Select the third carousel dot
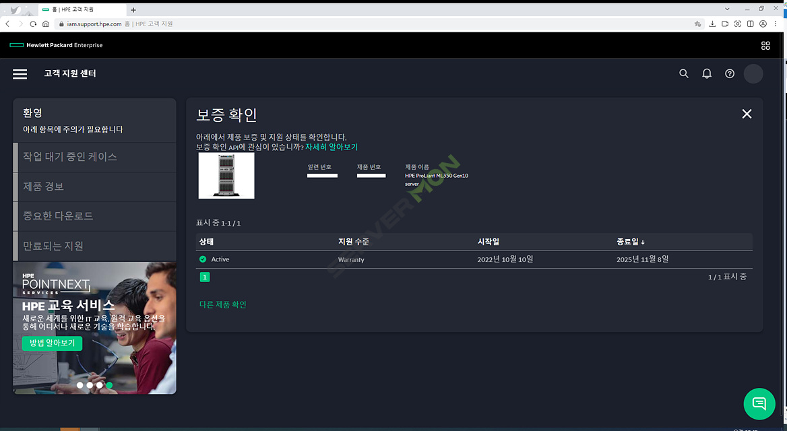Viewport: 787px width, 431px height. tap(99, 385)
